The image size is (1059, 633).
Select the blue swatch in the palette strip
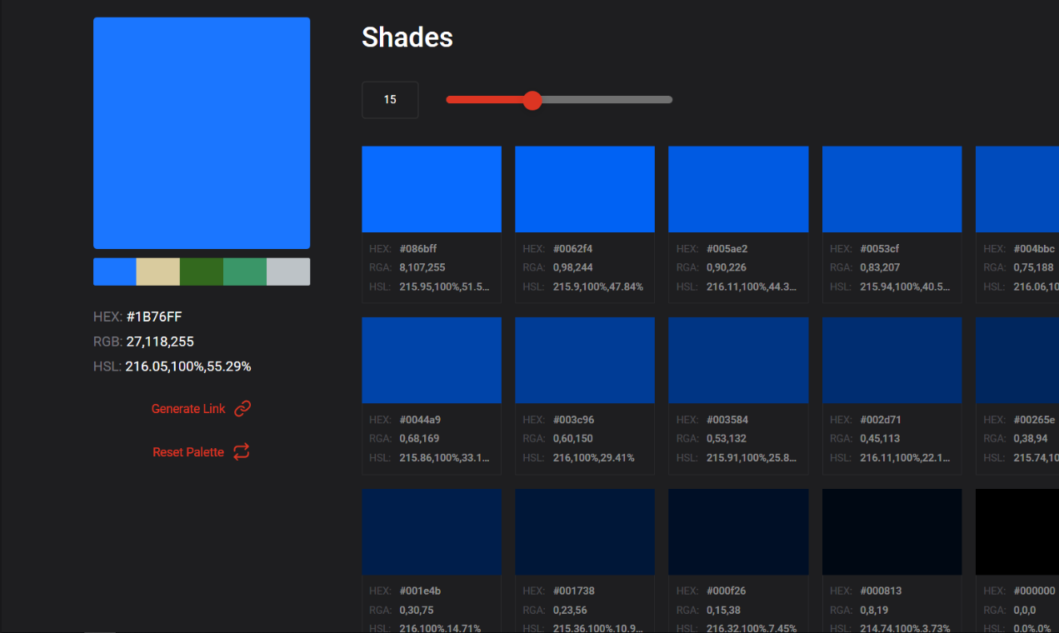tap(114, 272)
